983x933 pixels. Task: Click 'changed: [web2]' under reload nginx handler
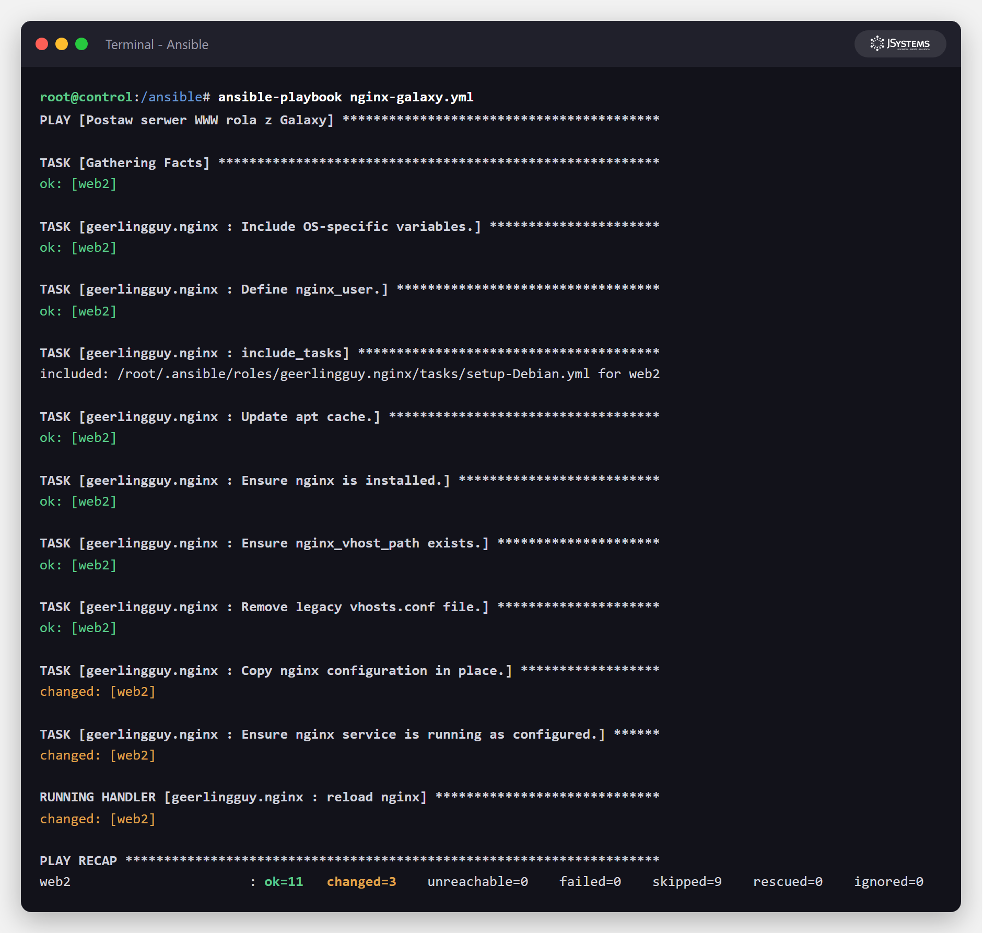tap(98, 819)
